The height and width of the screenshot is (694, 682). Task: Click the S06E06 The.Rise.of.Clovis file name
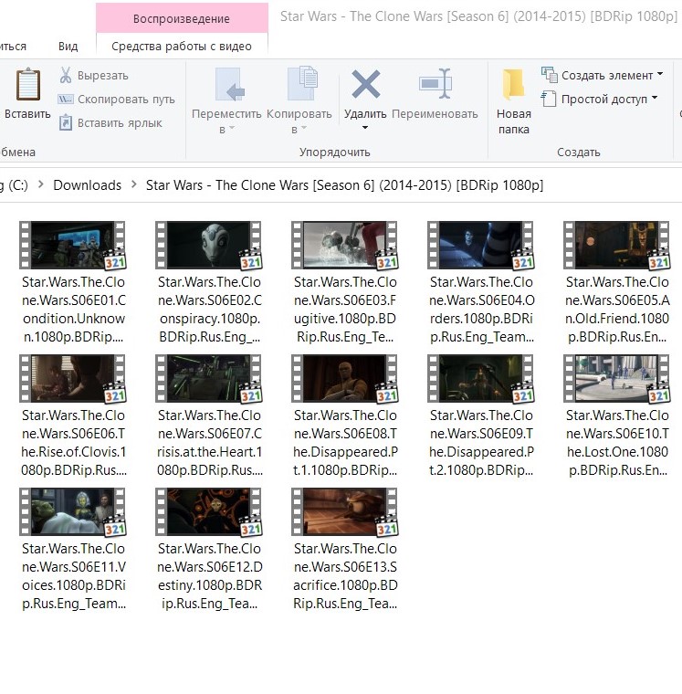pos(73,443)
